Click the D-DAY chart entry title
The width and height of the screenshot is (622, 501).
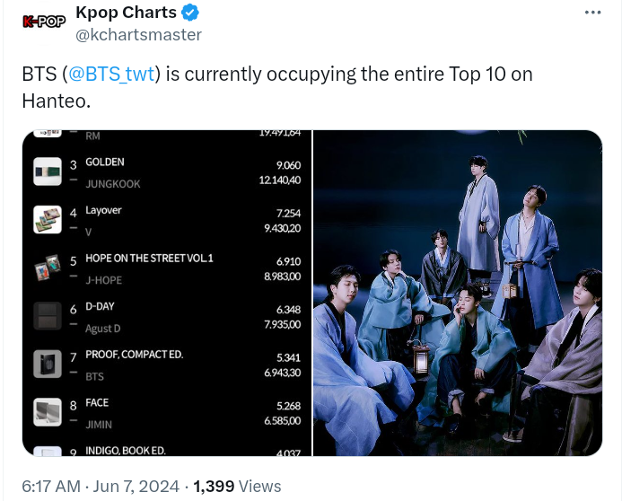100,307
